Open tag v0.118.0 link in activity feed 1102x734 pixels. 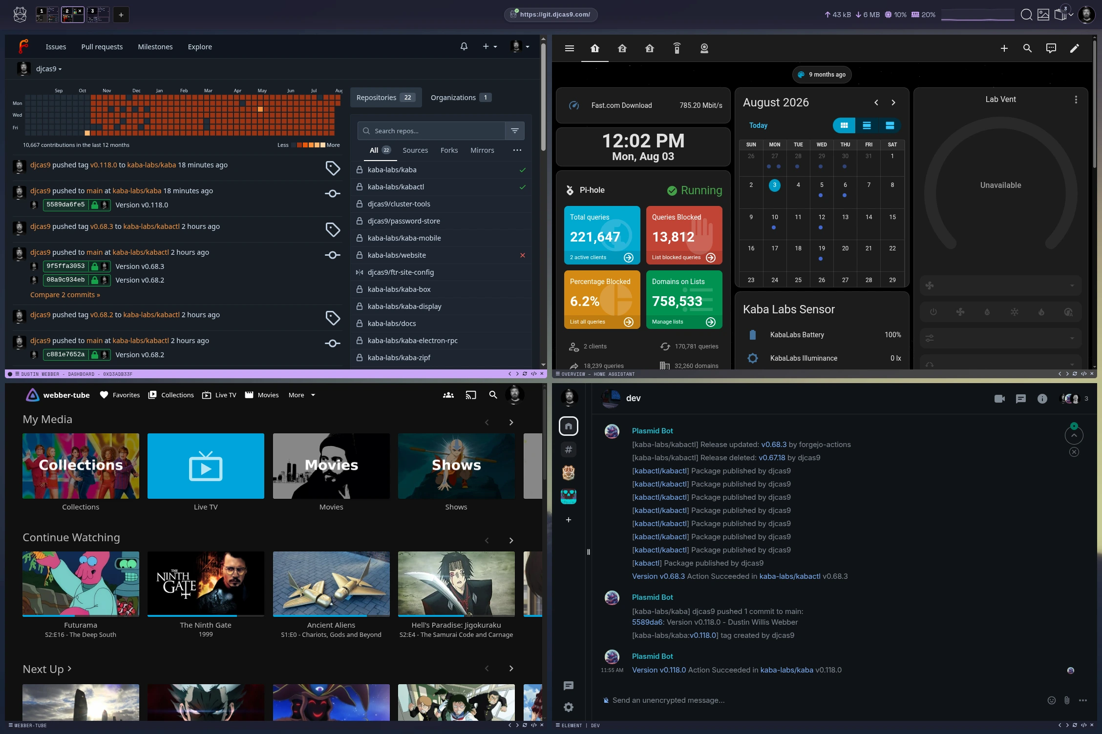coord(104,165)
